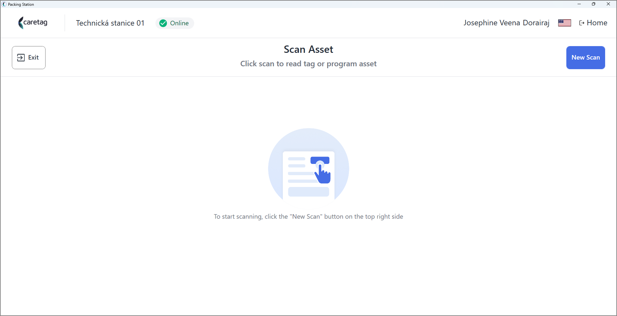
Task: Click the caretag logo
Action: click(x=33, y=23)
